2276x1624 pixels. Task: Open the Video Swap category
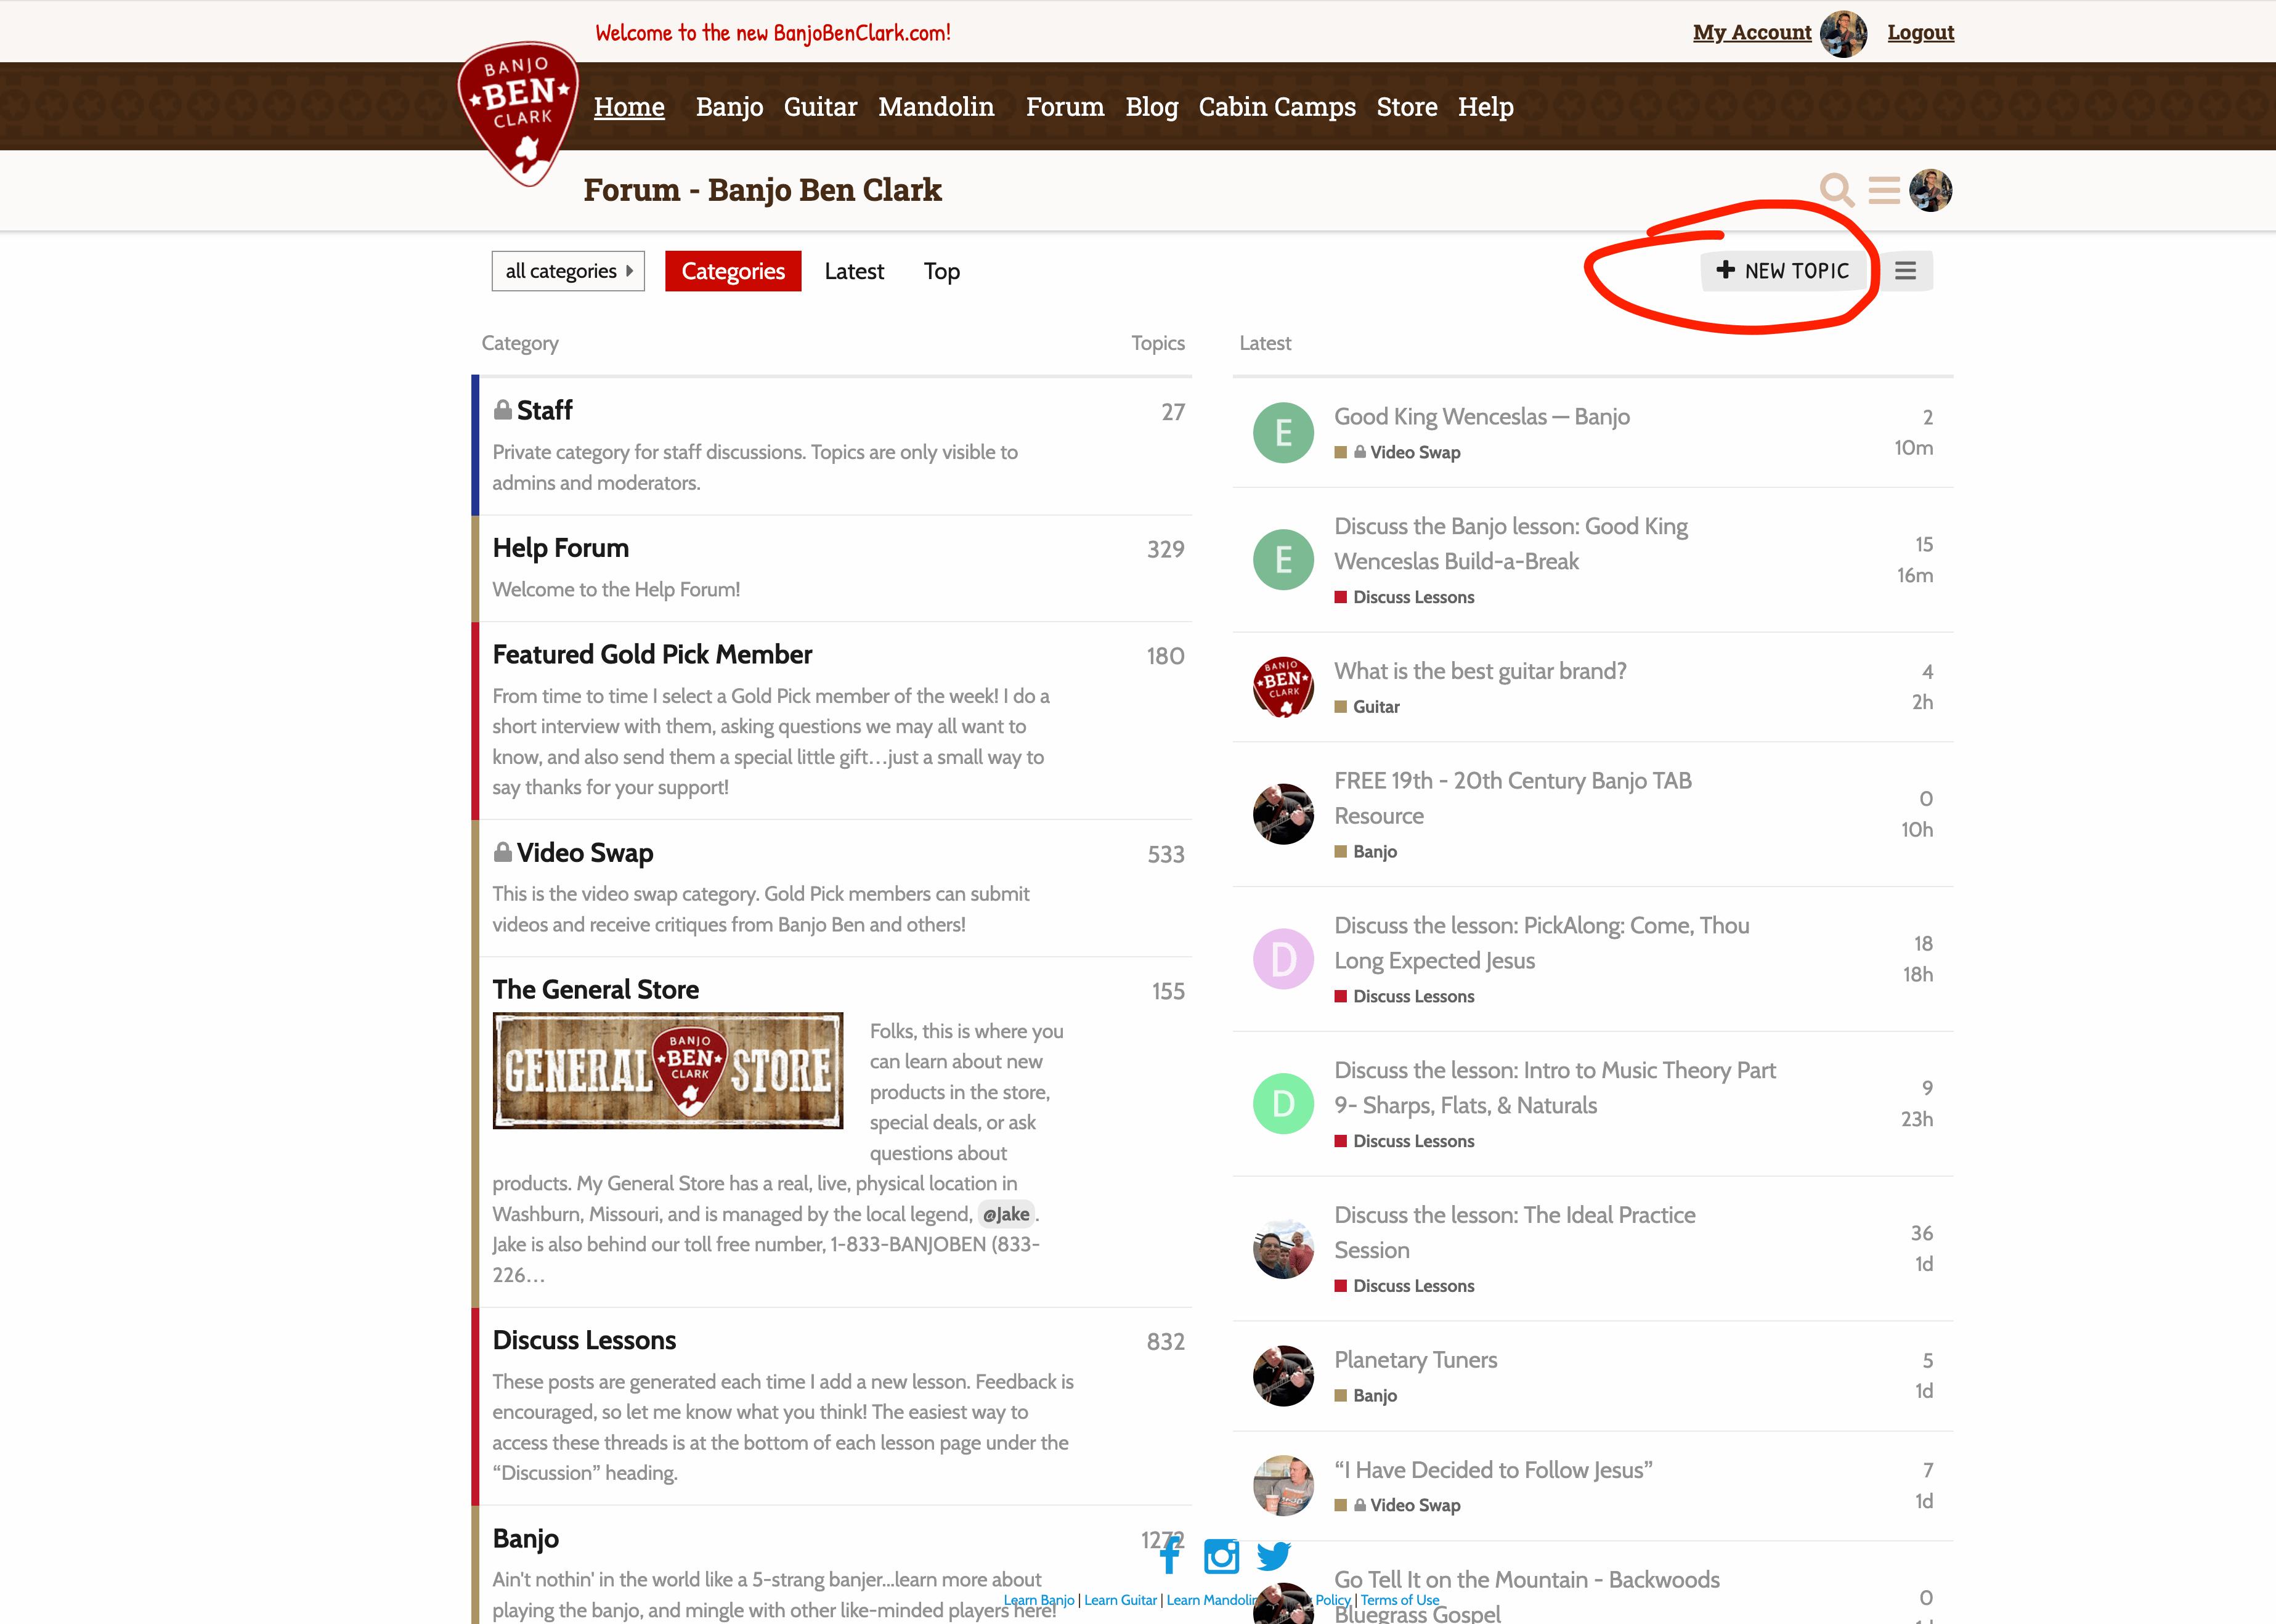(x=584, y=853)
